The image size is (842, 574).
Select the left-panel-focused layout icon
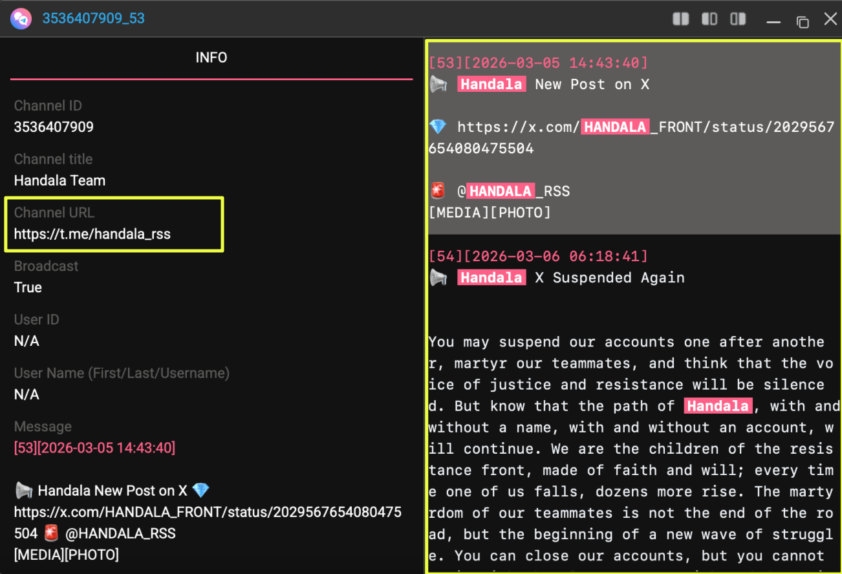pyautogui.click(x=709, y=19)
